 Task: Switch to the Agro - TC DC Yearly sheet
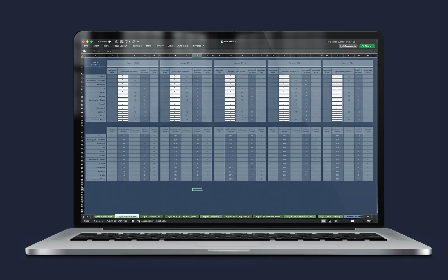(x=330, y=216)
